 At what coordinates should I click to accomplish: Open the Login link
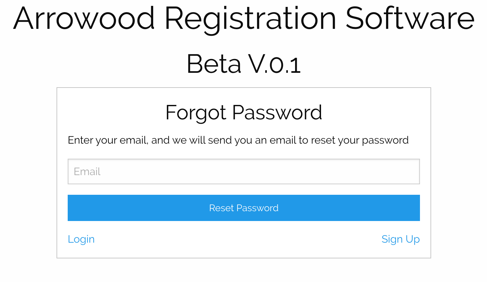pyautogui.click(x=81, y=239)
